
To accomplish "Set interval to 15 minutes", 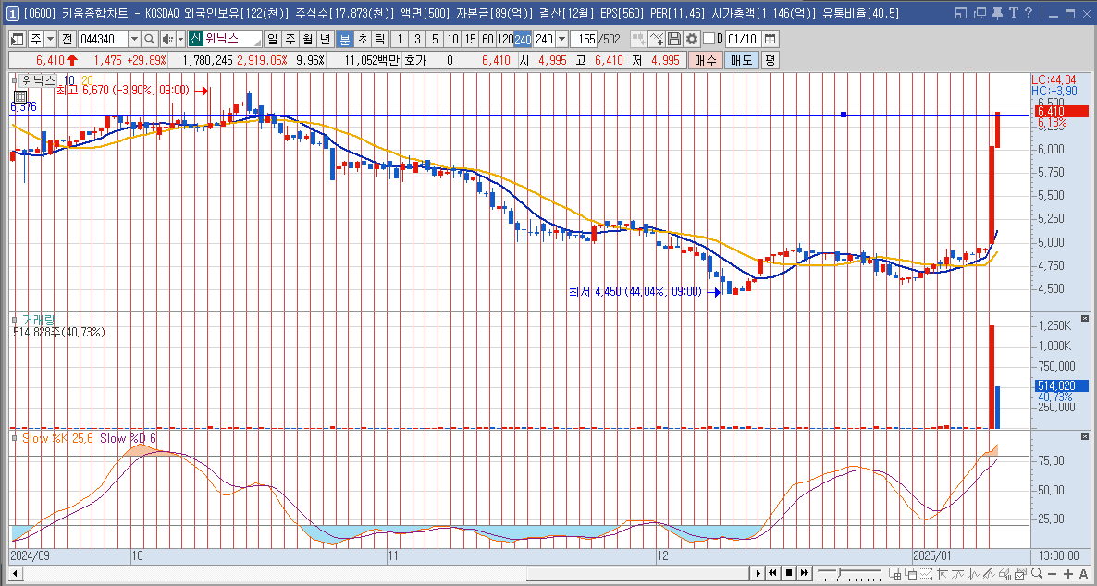I will [470, 39].
